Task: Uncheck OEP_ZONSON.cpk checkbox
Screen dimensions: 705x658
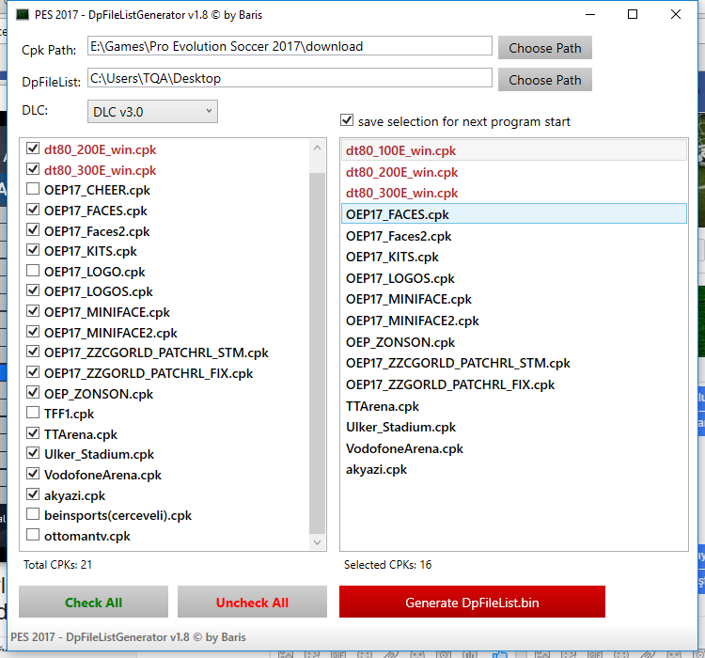Action: 33,393
